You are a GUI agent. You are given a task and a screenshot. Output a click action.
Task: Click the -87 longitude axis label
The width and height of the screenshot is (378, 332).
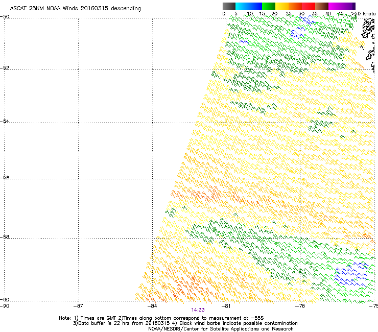[78, 306]
